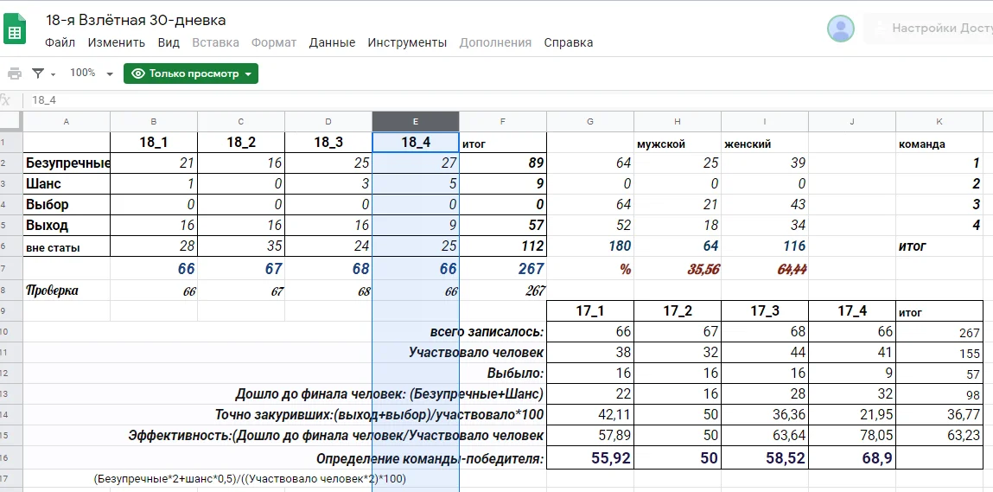Click the document title "18-я Взлётная 30-дневка"
This screenshot has height=492, width=993.
point(136,20)
